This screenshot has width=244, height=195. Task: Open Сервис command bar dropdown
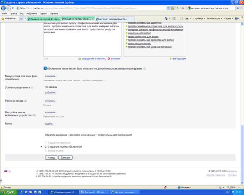pyautogui.click(x=228, y=18)
